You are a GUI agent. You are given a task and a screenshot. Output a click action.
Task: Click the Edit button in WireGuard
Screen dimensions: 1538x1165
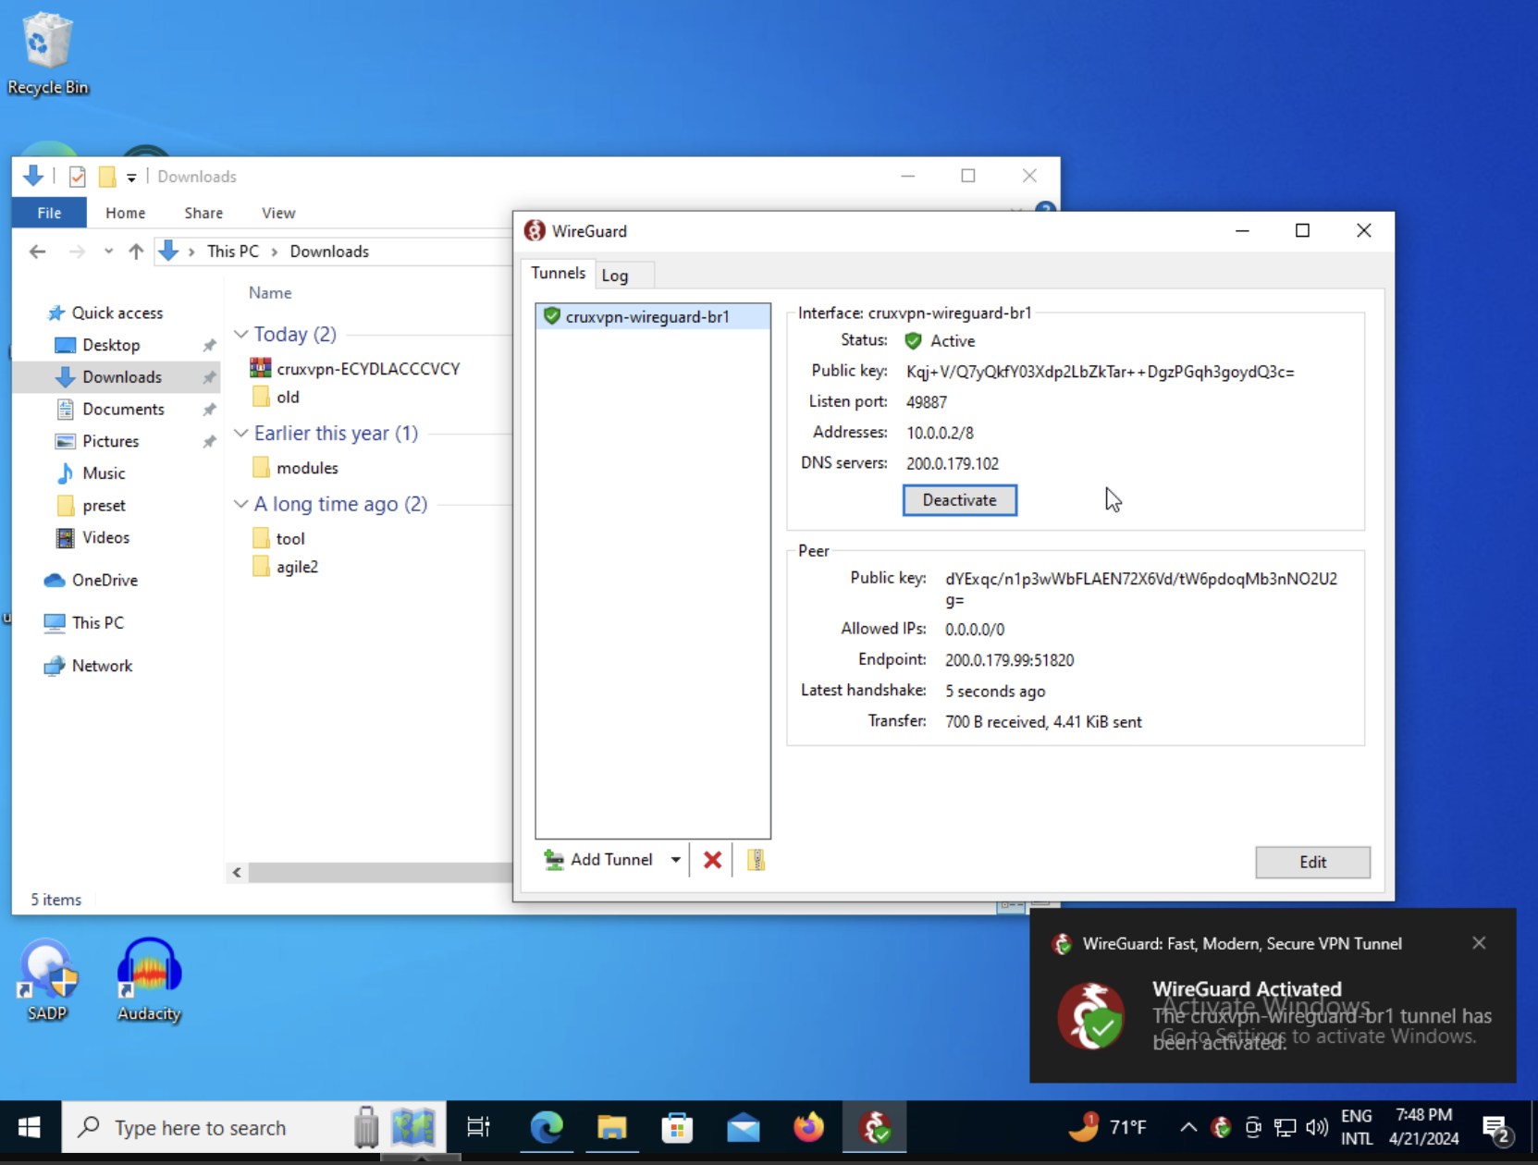pyautogui.click(x=1311, y=862)
